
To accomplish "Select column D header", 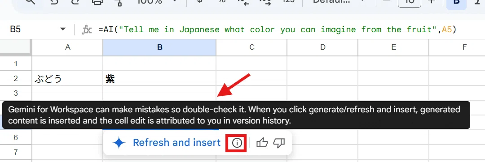I will [322, 47].
